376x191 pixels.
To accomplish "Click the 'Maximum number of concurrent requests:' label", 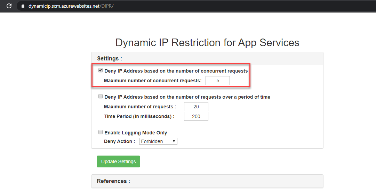I will pyautogui.click(x=153, y=81).
